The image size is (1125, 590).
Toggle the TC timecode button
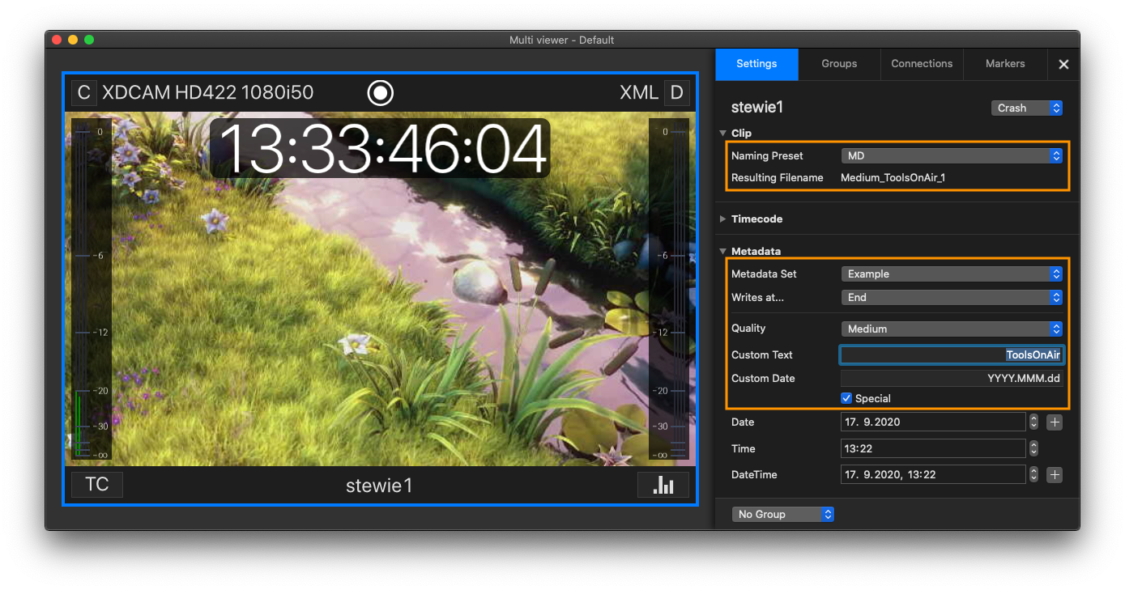pos(97,484)
